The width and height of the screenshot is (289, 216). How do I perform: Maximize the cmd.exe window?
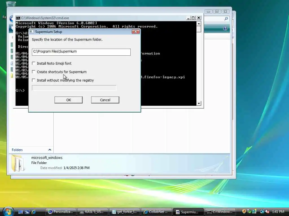(x=193, y=18)
